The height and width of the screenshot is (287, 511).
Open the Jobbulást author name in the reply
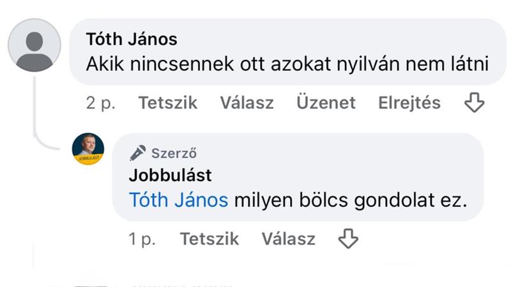[x=170, y=174]
